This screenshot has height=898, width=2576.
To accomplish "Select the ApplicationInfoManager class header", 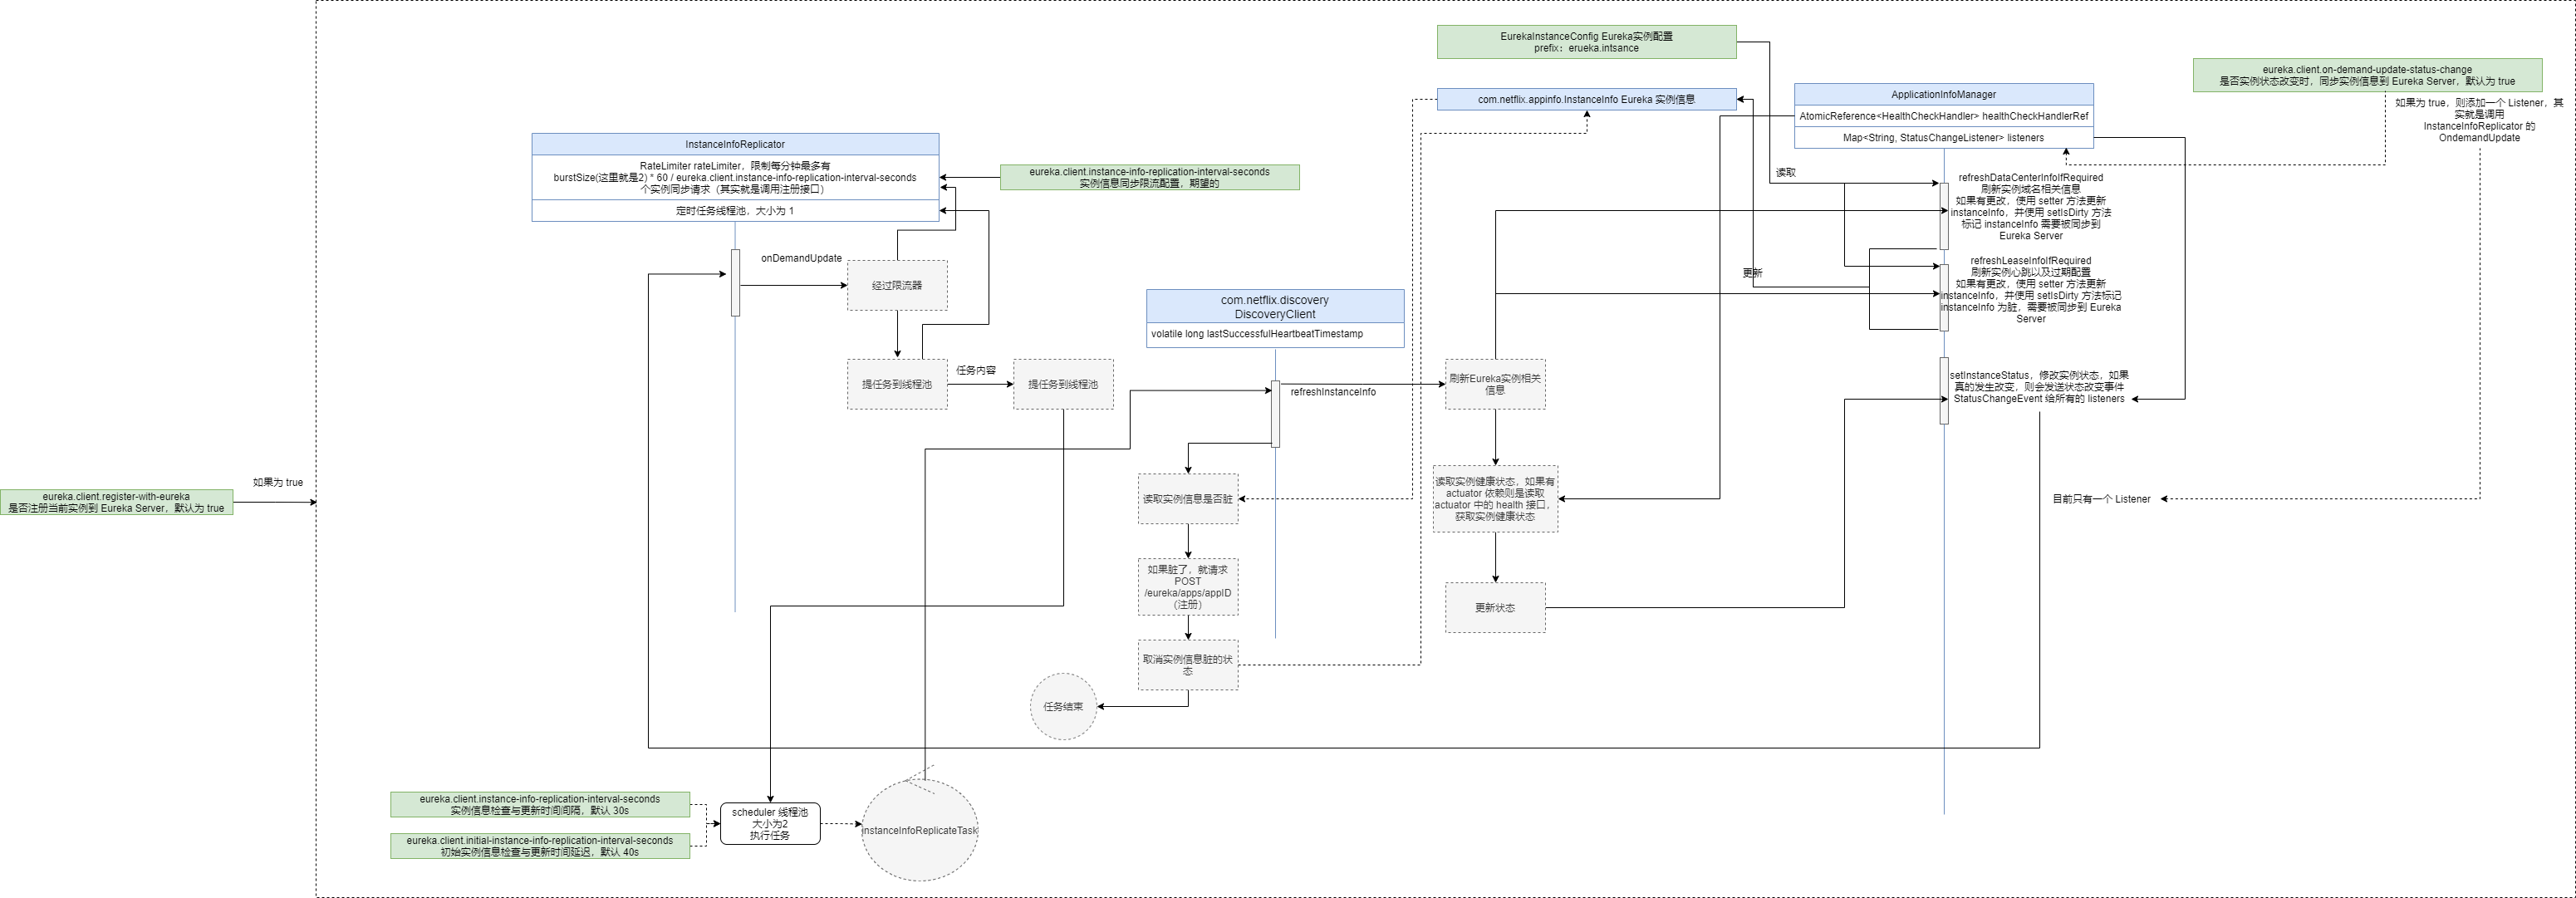I will [1943, 94].
